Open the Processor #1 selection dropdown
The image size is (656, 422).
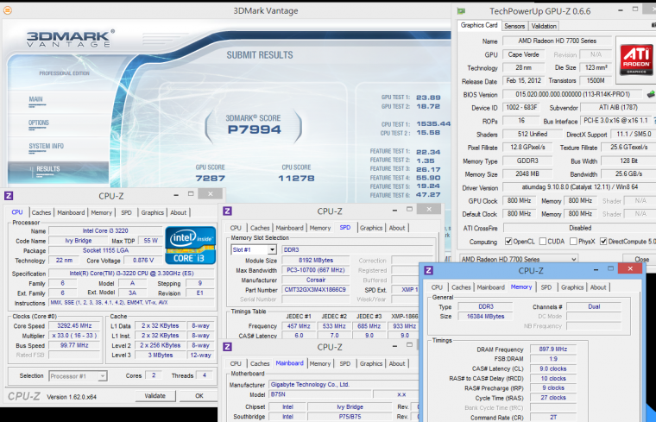(77, 375)
